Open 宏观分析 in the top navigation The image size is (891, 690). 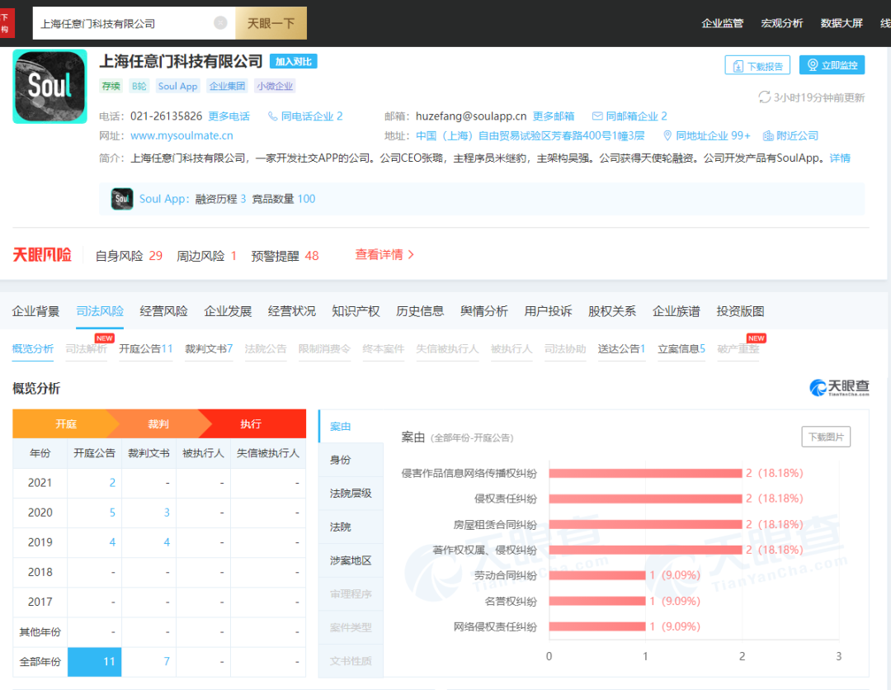click(x=782, y=23)
